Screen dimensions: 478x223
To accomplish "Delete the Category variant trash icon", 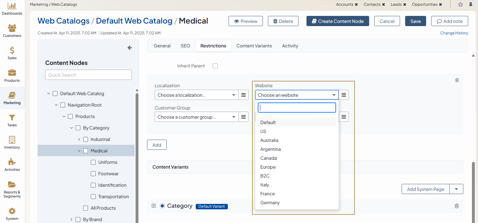I will point(457,206).
